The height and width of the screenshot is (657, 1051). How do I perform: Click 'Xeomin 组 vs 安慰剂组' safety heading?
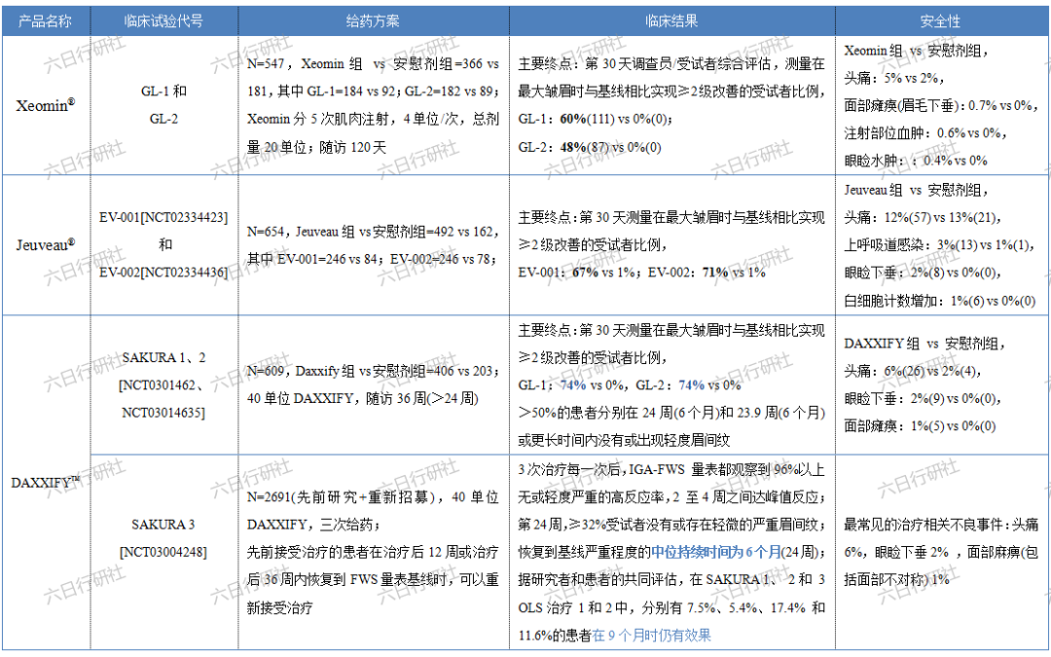[x=917, y=51]
